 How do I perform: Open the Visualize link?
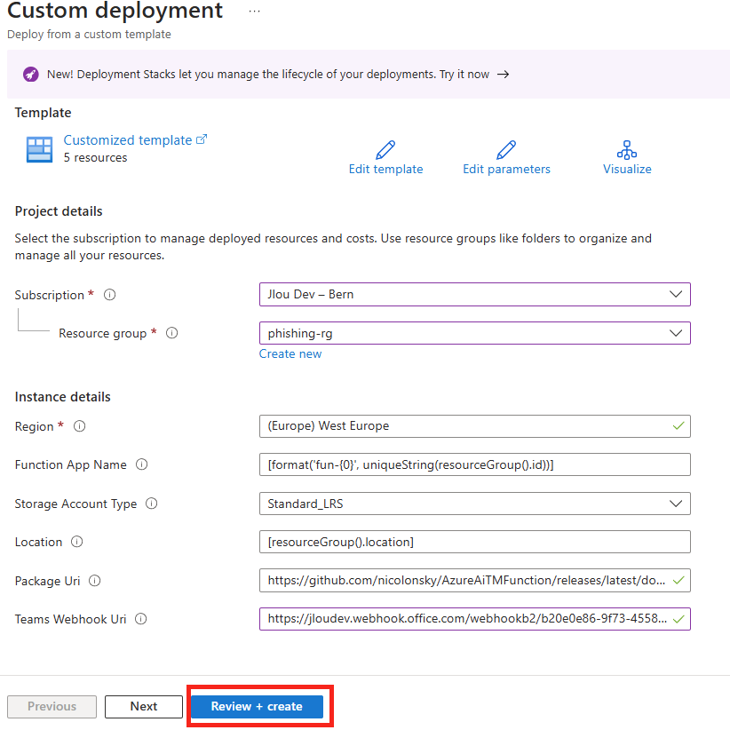click(627, 169)
